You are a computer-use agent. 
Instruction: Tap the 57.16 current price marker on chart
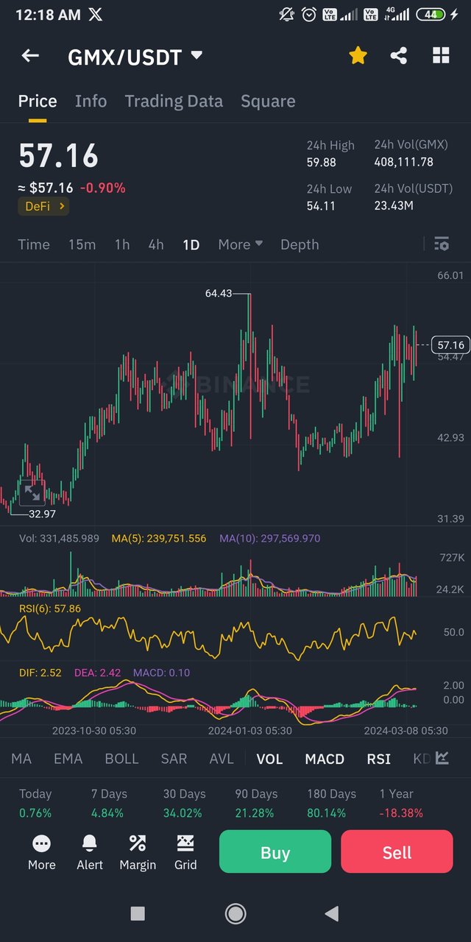pyautogui.click(x=450, y=344)
